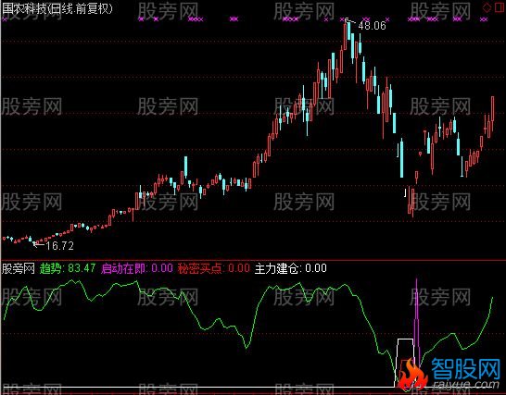The image size is (506, 395).
Task: Click the chart title 国农科技(日线.前复权)
Action: 57,8
